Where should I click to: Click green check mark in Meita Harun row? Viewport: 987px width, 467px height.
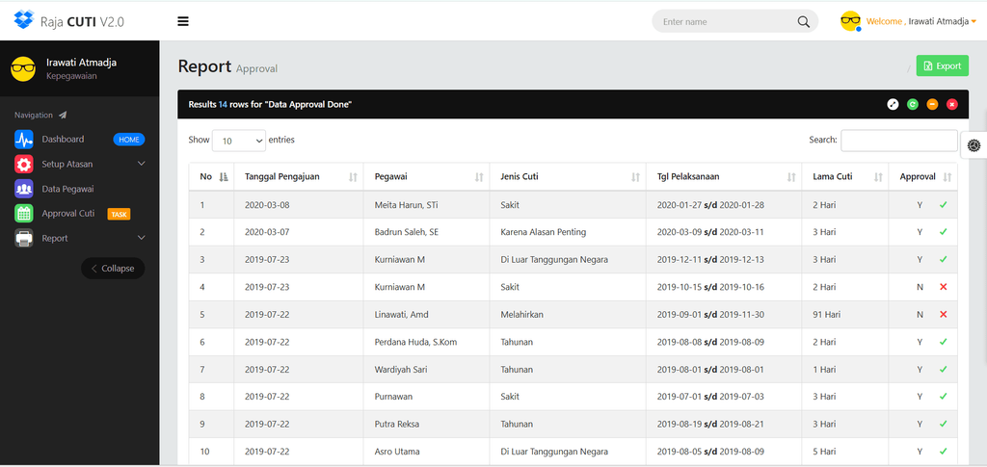tap(943, 205)
